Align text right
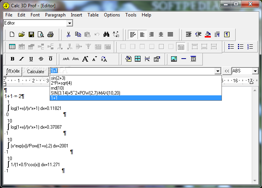The image size is (262, 188). point(152,34)
